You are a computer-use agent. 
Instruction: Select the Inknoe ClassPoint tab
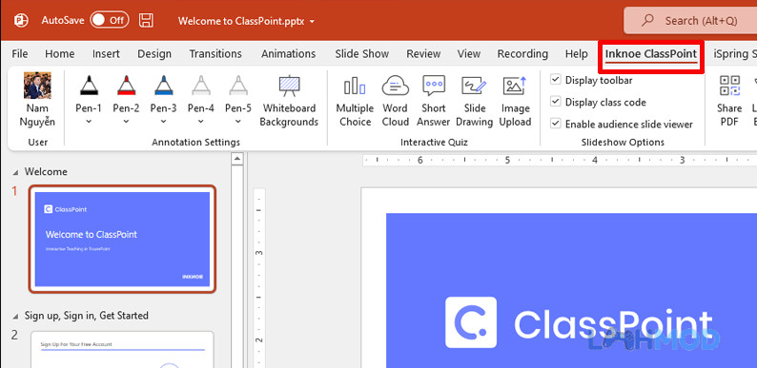651,54
